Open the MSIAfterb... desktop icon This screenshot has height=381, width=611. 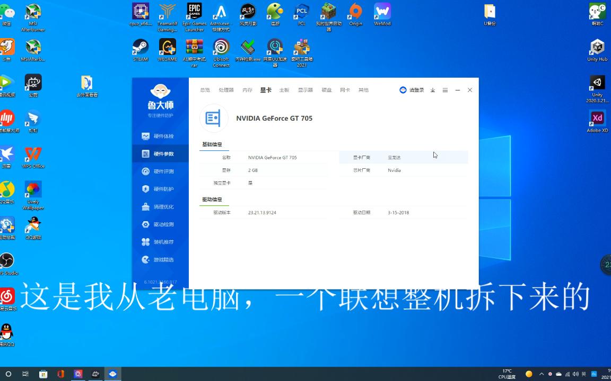pos(33,50)
